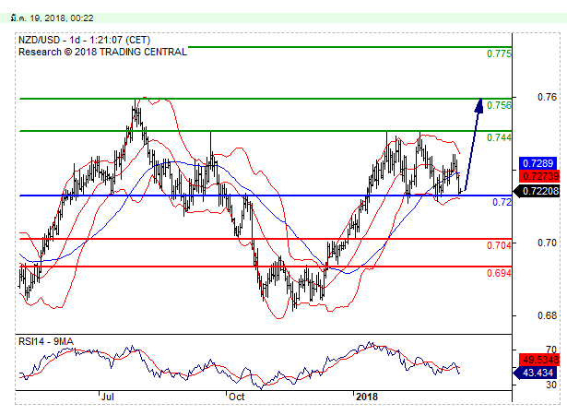Click the blue 0.72 pivot label
Screen dimensions: 567x415
point(502,202)
